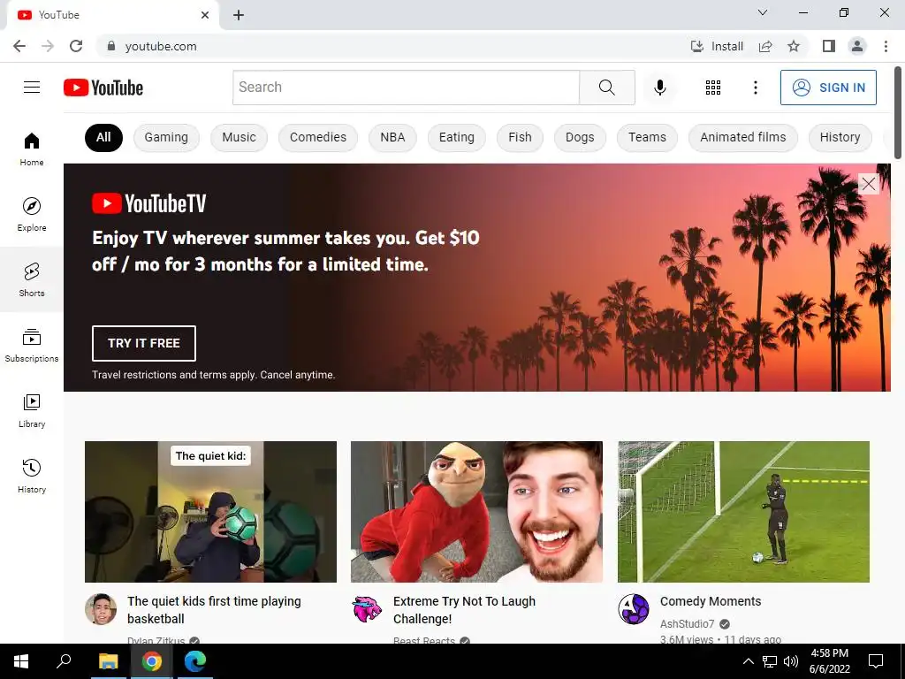This screenshot has height=679, width=905.
Task: Click the Comedy Moments title
Action: point(711,601)
